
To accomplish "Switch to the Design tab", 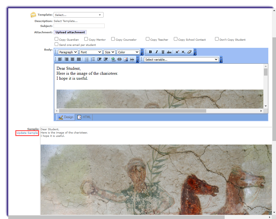I will click(x=66, y=117).
